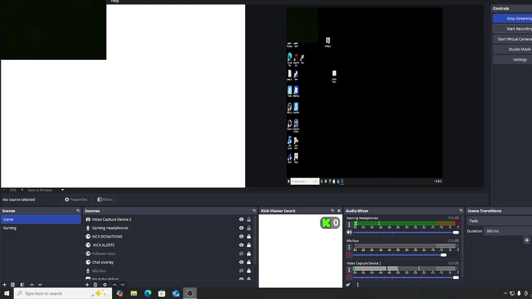Open source Filters button
The image size is (532, 299).
click(x=105, y=200)
